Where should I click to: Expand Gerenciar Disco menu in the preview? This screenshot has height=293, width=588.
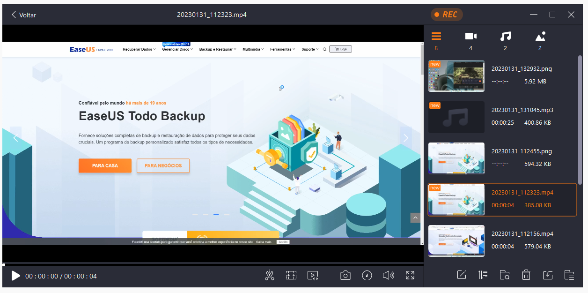[177, 49]
